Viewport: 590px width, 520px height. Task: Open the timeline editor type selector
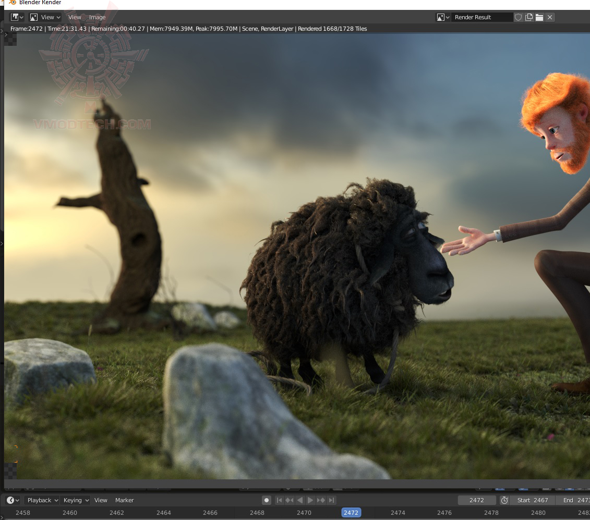13,500
